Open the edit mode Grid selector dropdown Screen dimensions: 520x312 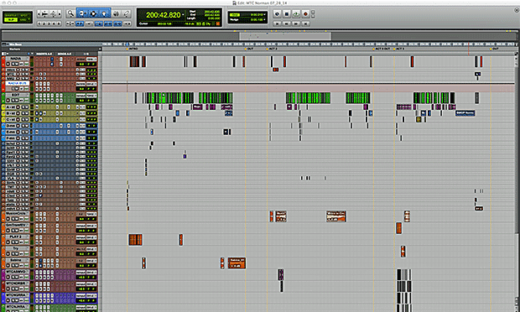29,19
